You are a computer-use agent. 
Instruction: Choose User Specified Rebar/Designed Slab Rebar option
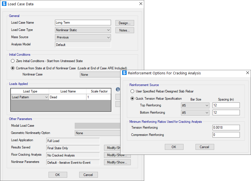pos(132,91)
